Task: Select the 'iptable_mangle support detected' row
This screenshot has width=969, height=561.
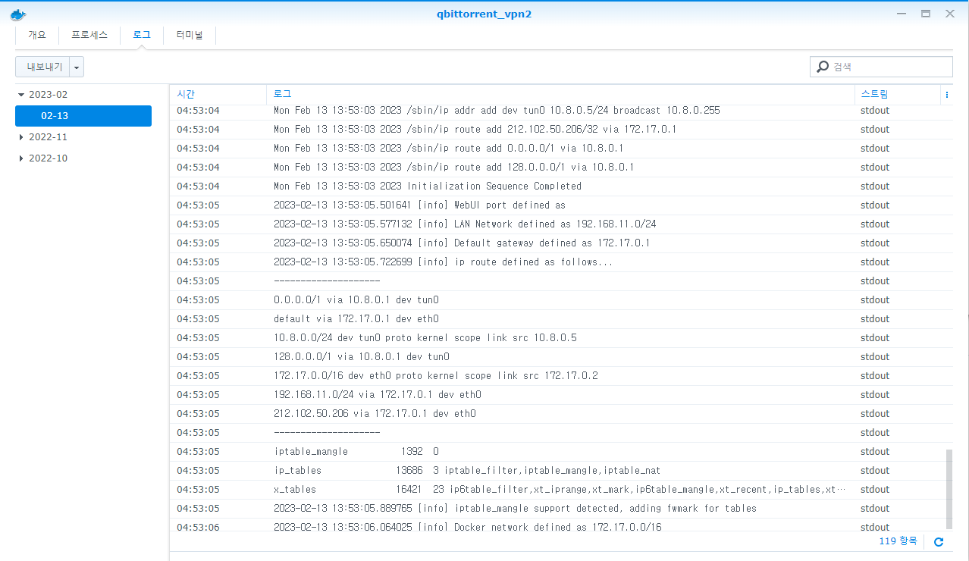Action: point(557,509)
